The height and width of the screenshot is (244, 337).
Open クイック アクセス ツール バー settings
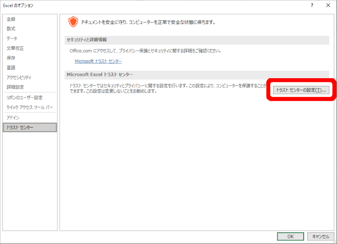pos(29,107)
